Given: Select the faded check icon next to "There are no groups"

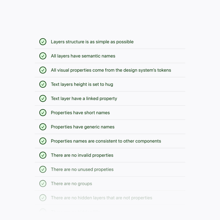Looking at the screenshot, I should [x=43, y=183].
